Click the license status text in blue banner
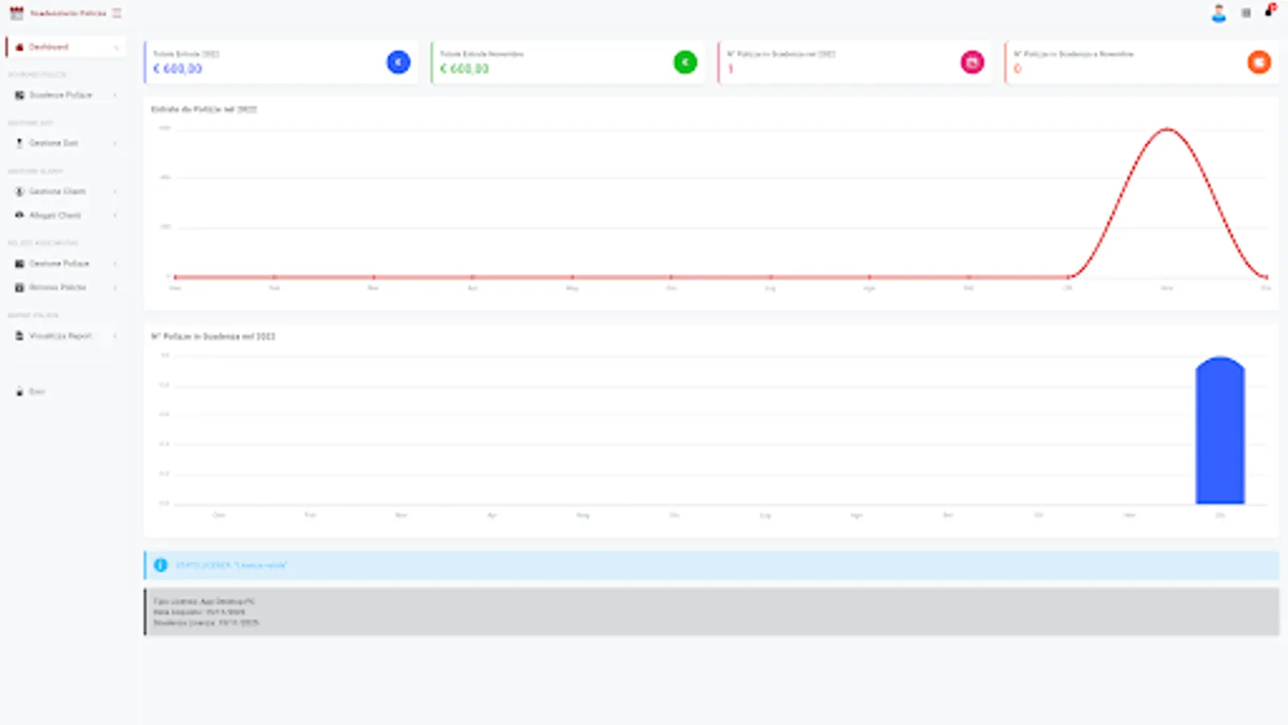 click(232, 565)
